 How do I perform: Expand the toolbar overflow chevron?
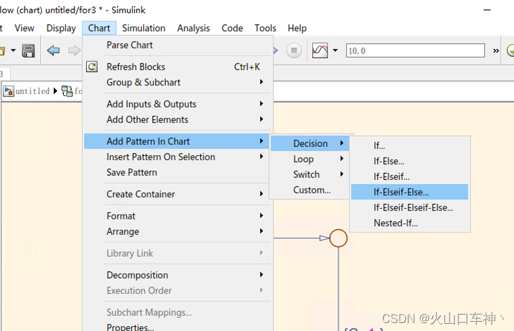click(496, 51)
